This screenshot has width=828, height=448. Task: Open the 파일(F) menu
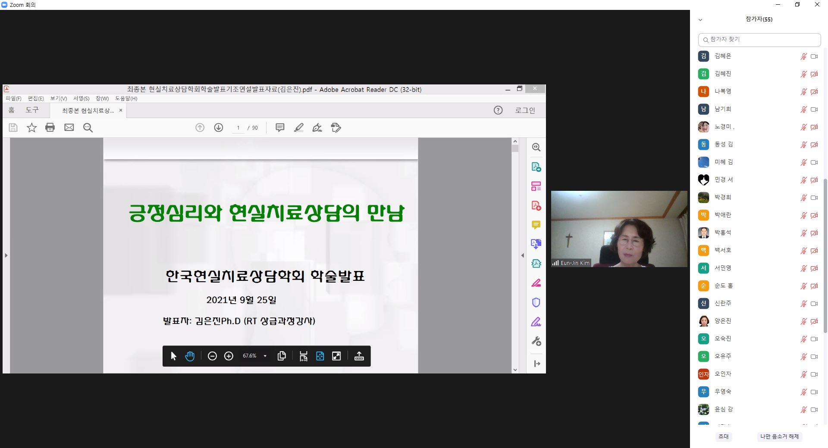[x=13, y=99]
